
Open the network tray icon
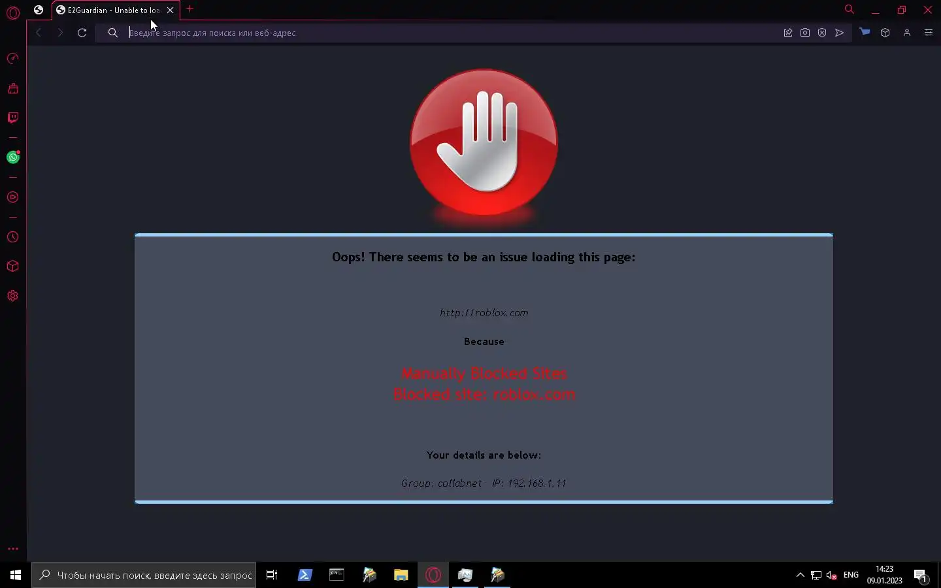816,575
